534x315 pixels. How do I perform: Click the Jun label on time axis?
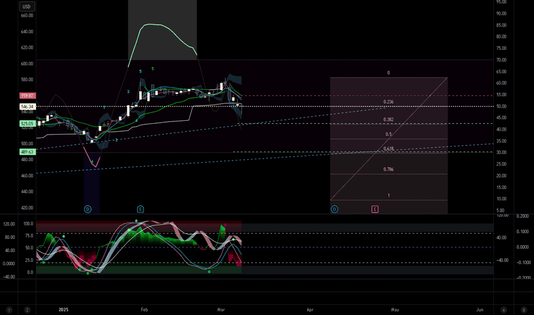pos(480,309)
